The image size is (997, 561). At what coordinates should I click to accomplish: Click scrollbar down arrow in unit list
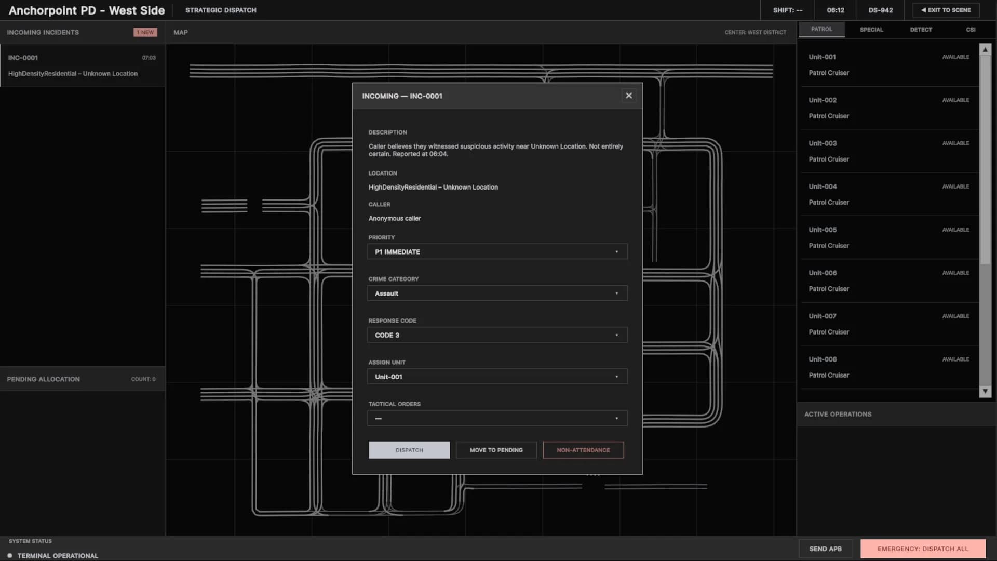point(985,391)
